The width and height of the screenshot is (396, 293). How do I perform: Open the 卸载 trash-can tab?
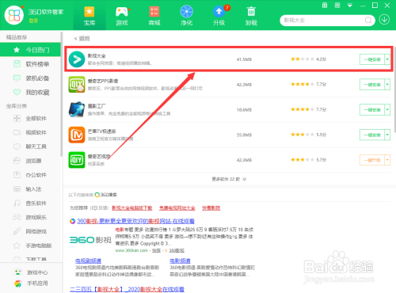pos(251,16)
